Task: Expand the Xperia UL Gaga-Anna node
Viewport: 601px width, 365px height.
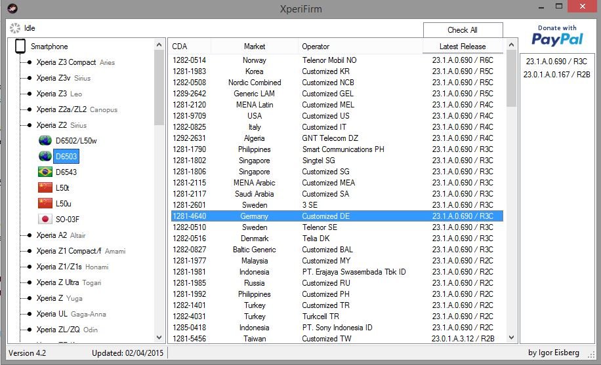Action: tap(29, 314)
